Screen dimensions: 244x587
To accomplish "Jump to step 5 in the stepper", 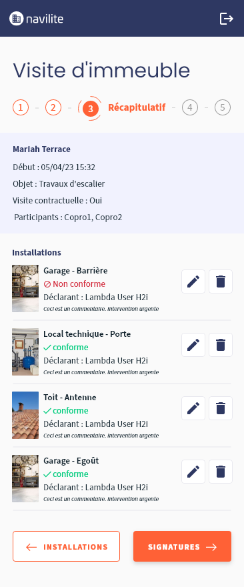I will 223,108.
